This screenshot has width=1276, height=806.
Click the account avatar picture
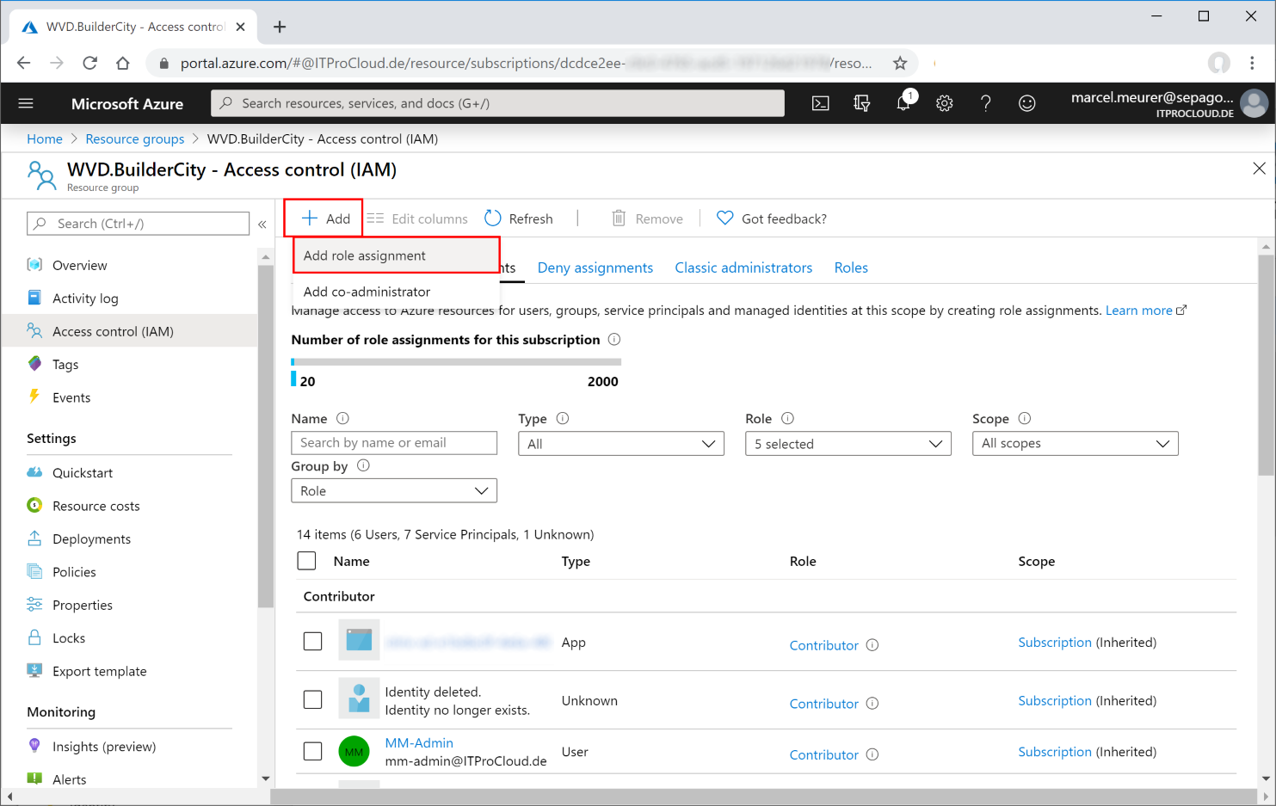click(1254, 103)
